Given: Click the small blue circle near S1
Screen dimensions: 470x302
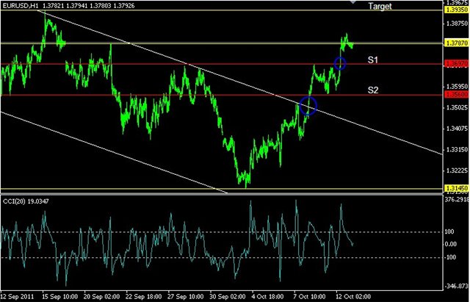Looking at the screenshot, I should (x=340, y=63).
